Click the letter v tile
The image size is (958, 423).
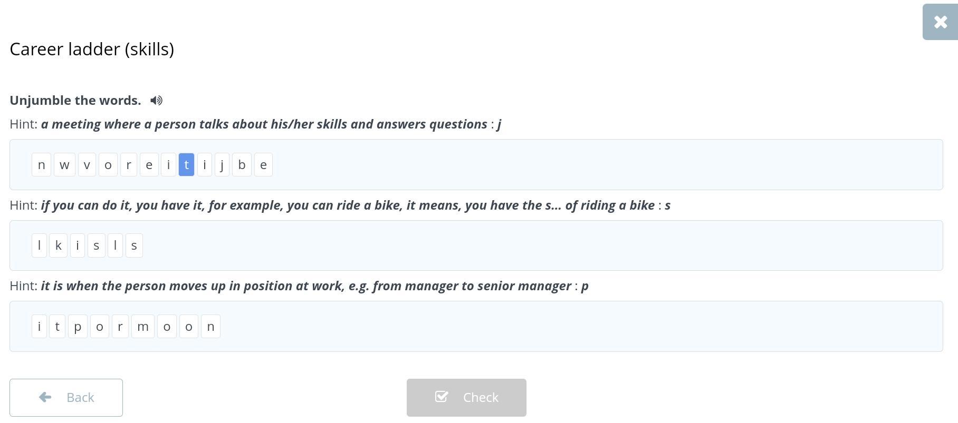coord(87,165)
